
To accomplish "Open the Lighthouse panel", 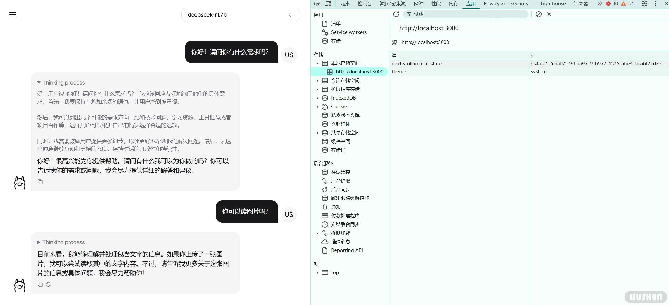I will coord(553,4).
